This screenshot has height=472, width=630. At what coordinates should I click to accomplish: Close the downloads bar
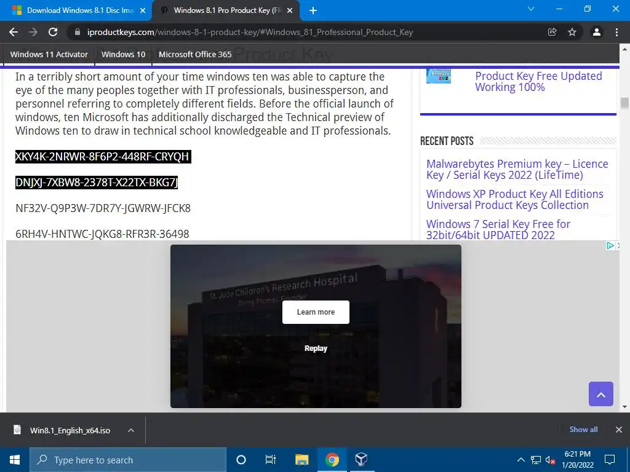coord(619,430)
